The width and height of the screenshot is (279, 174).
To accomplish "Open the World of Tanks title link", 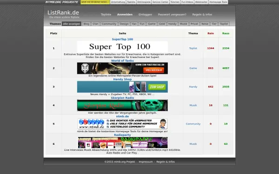I will (x=122, y=61).
